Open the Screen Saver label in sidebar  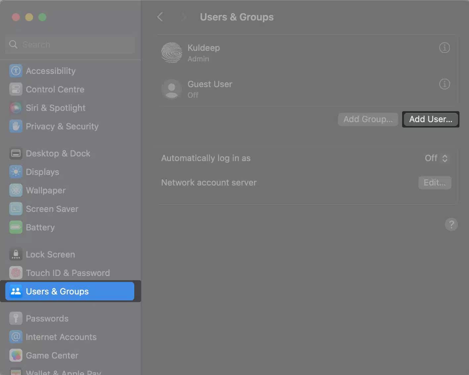pyautogui.click(x=52, y=209)
